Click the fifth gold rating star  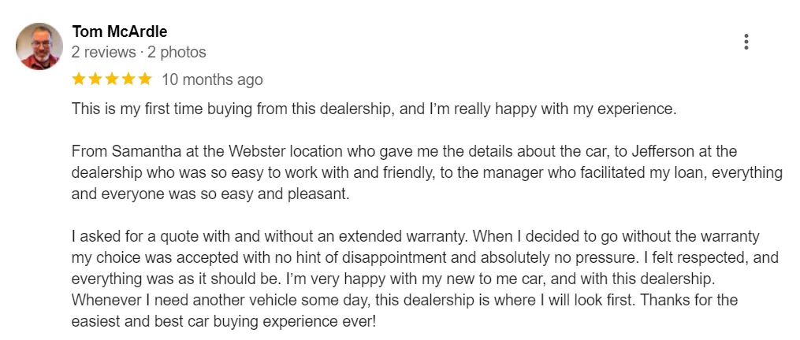(x=145, y=79)
